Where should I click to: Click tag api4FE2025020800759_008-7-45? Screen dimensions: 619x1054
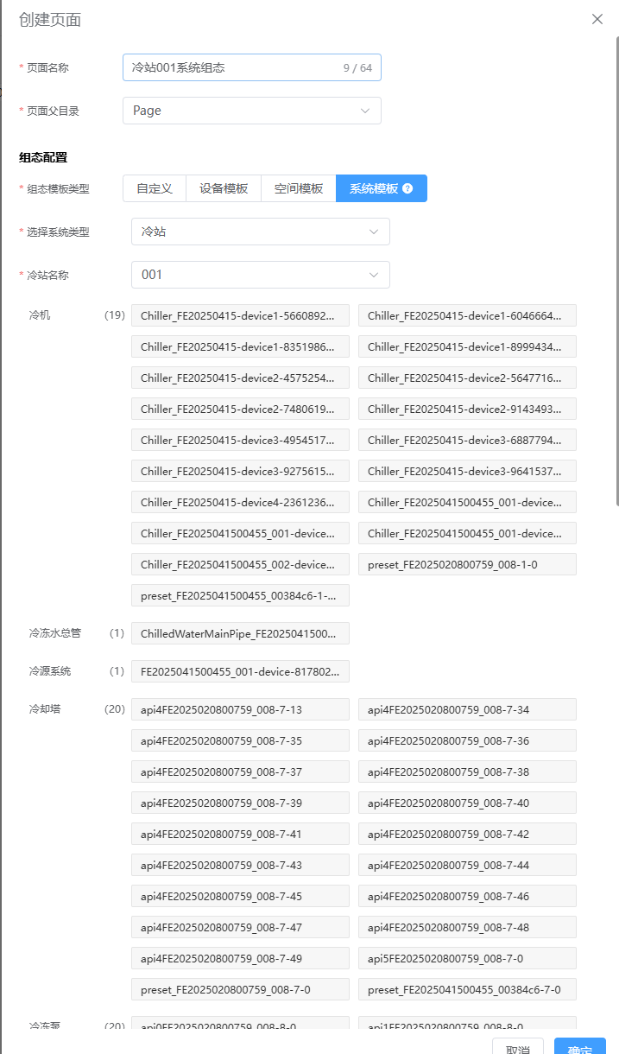pyautogui.click(x=241, y=896)
